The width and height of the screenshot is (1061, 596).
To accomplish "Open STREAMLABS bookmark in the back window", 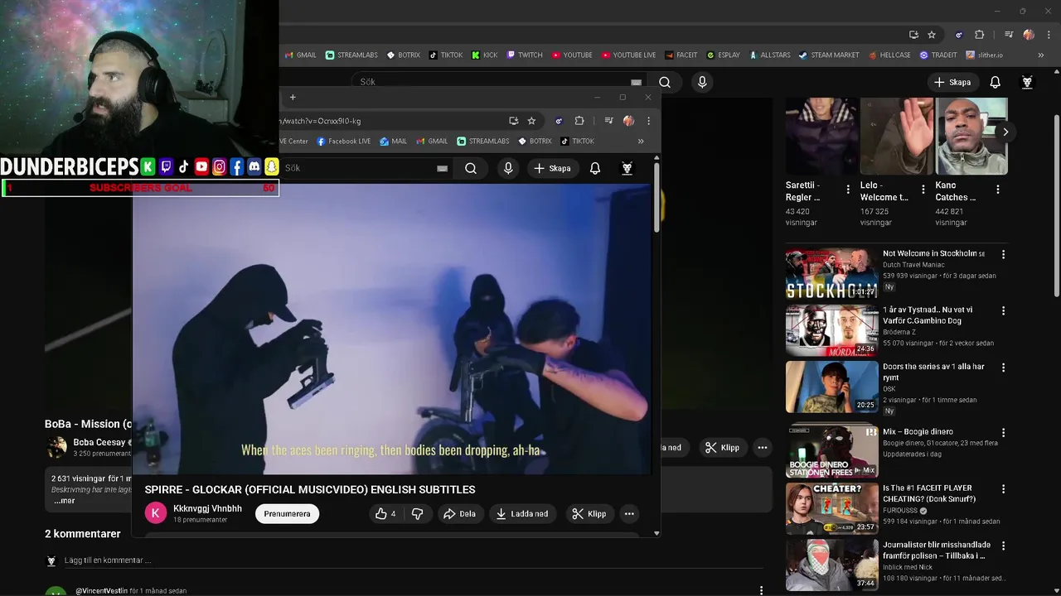I will tap(351, 55).
